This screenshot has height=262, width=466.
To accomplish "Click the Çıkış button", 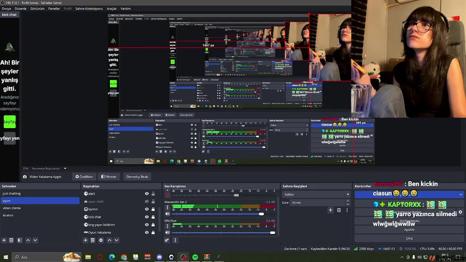I will (x=409, y=238).
